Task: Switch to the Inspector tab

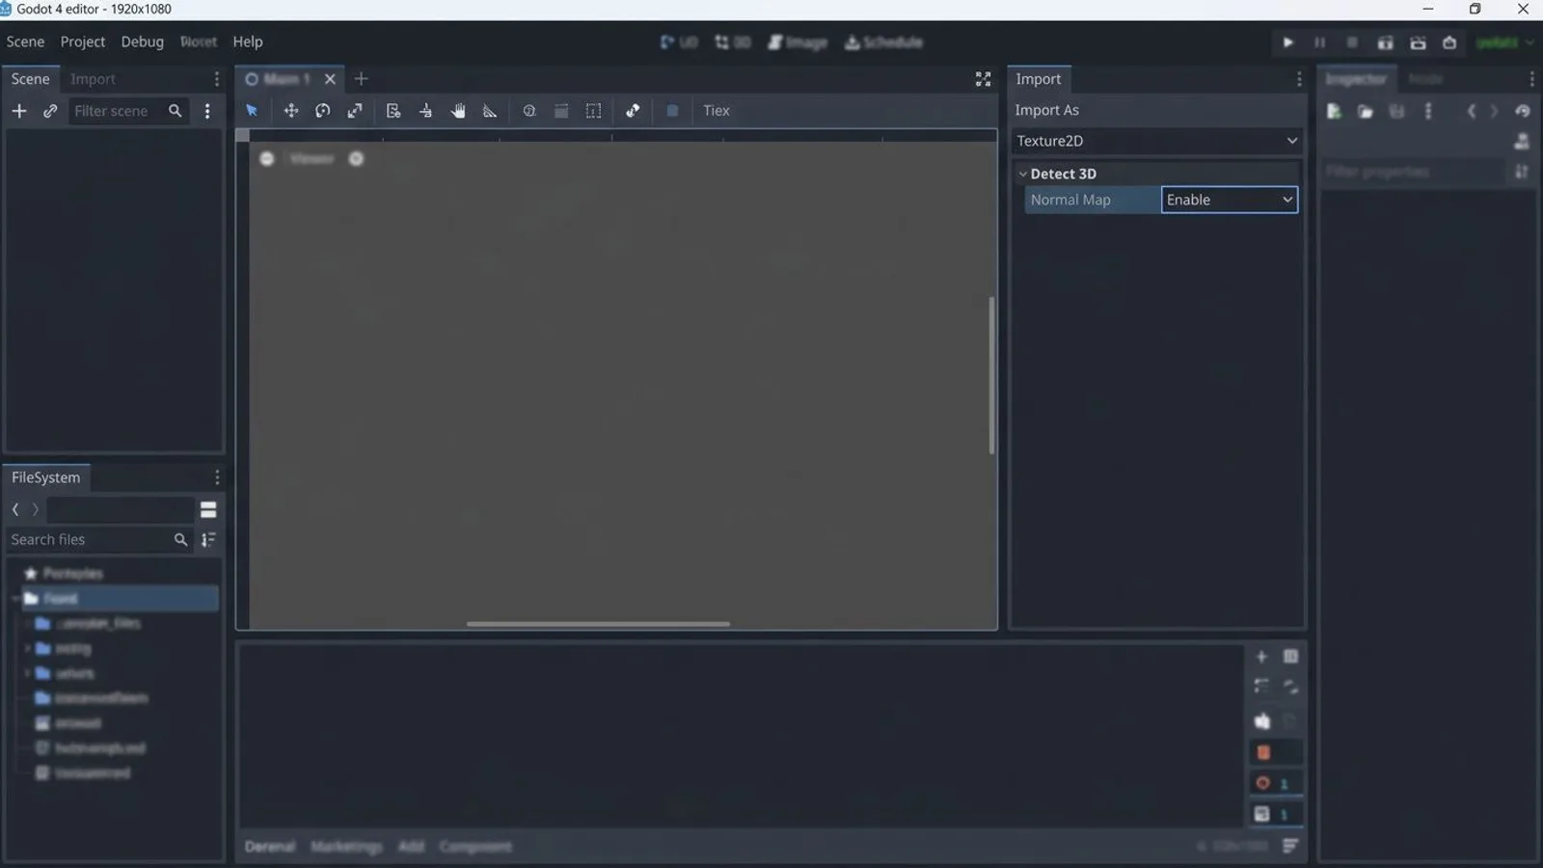Action: point(1356,79)
